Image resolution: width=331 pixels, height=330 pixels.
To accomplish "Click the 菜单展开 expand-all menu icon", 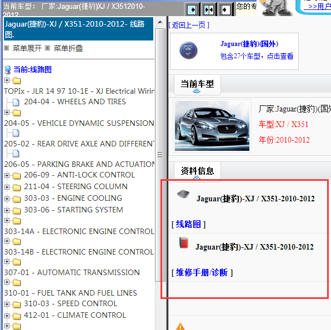I will (x=7, y=48).
